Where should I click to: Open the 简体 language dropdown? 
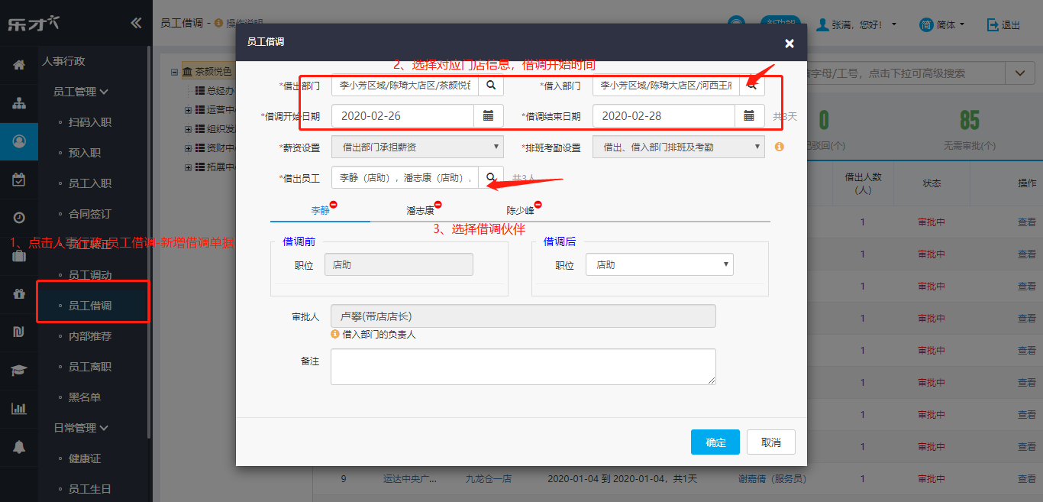click(x=942, y=24)
